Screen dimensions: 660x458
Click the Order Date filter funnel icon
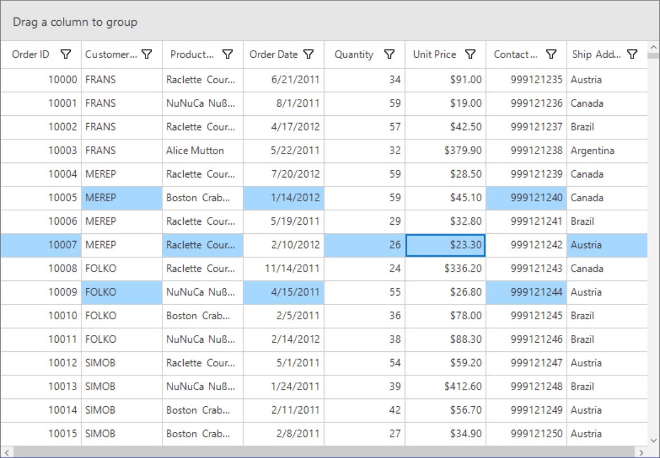(x=308, y=55)
